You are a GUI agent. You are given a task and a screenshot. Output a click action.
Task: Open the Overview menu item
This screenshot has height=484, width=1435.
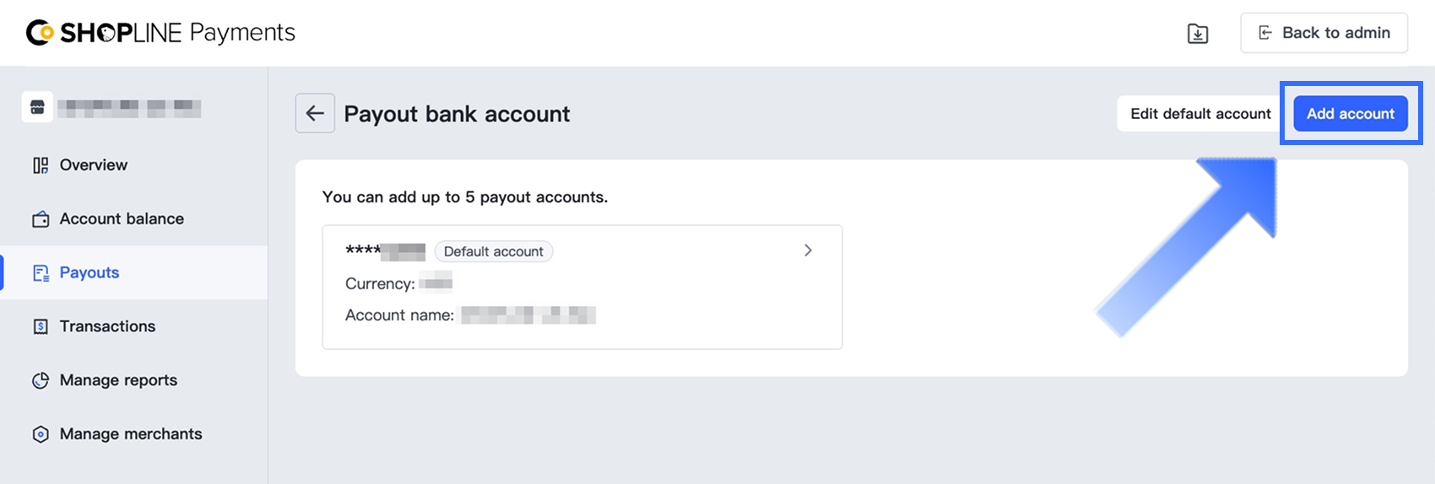point(94,165)
